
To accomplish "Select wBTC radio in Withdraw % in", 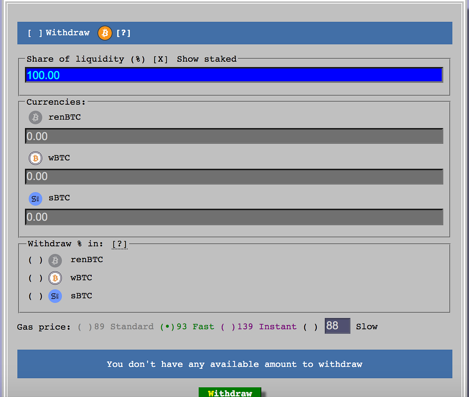I will pos(35,278).
